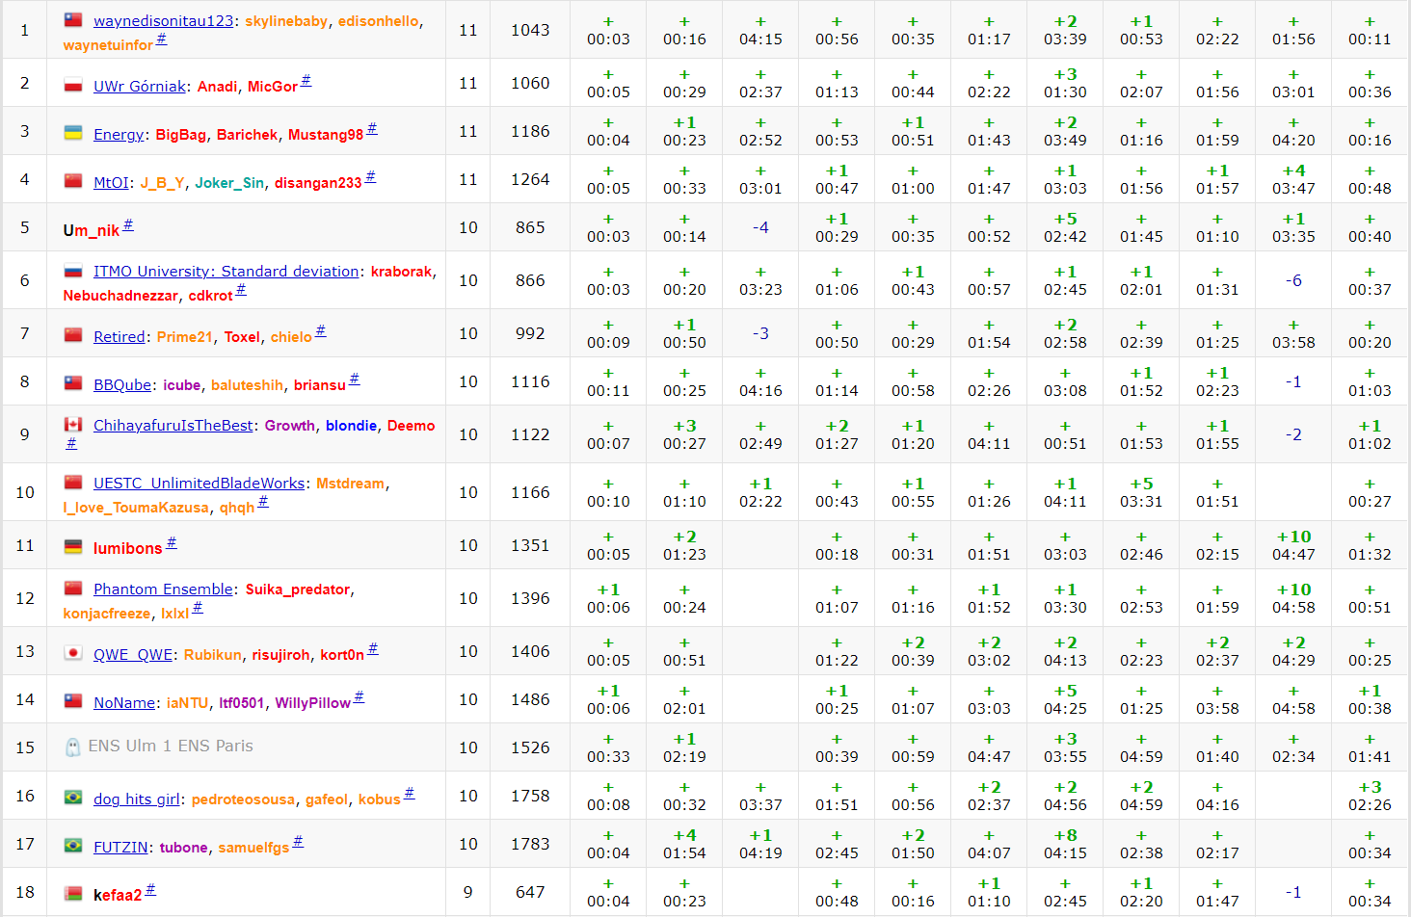Click the Japan flag beside QWE_QWE

[73, 653]
